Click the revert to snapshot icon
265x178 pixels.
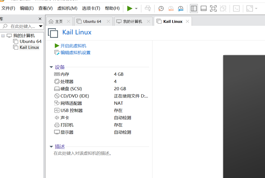(171, 8)
